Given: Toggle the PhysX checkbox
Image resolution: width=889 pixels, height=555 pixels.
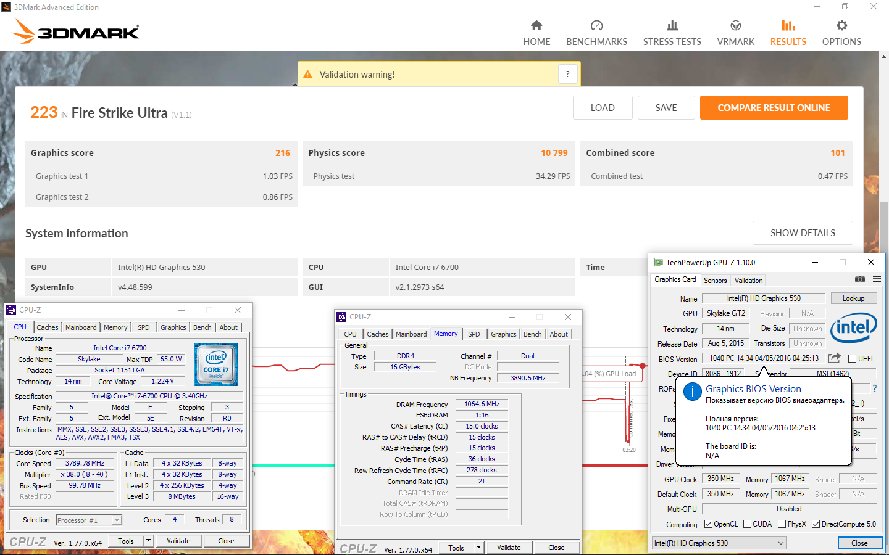Looking at the screenshot, I should 782,524.
